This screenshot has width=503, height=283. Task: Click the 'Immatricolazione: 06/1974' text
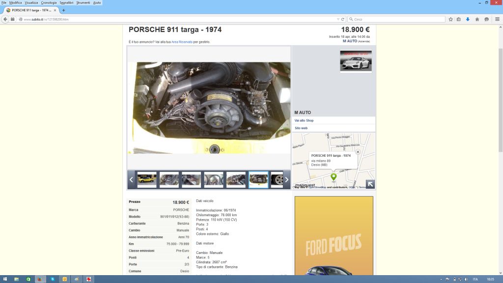coord(216,210)
